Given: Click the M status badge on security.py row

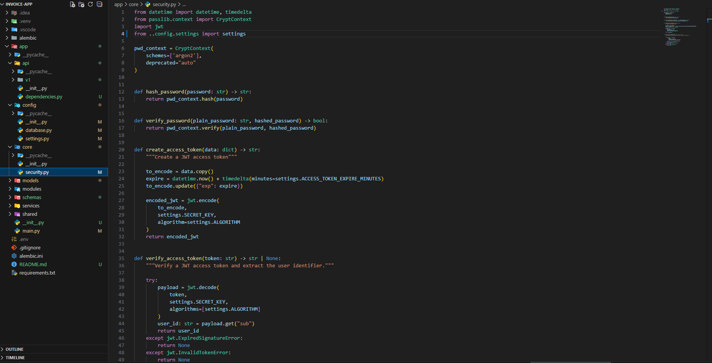Looking at the screenshot, I should [100, 172].
